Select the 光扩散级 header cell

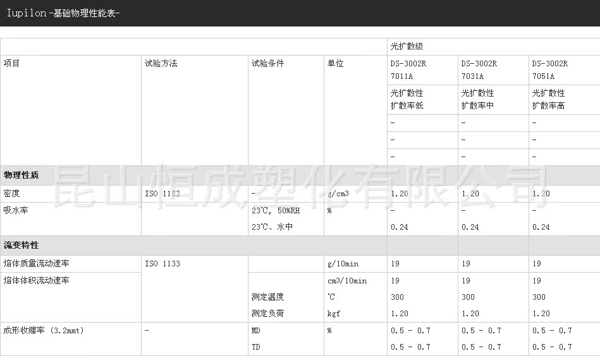[x=407, y=47]
